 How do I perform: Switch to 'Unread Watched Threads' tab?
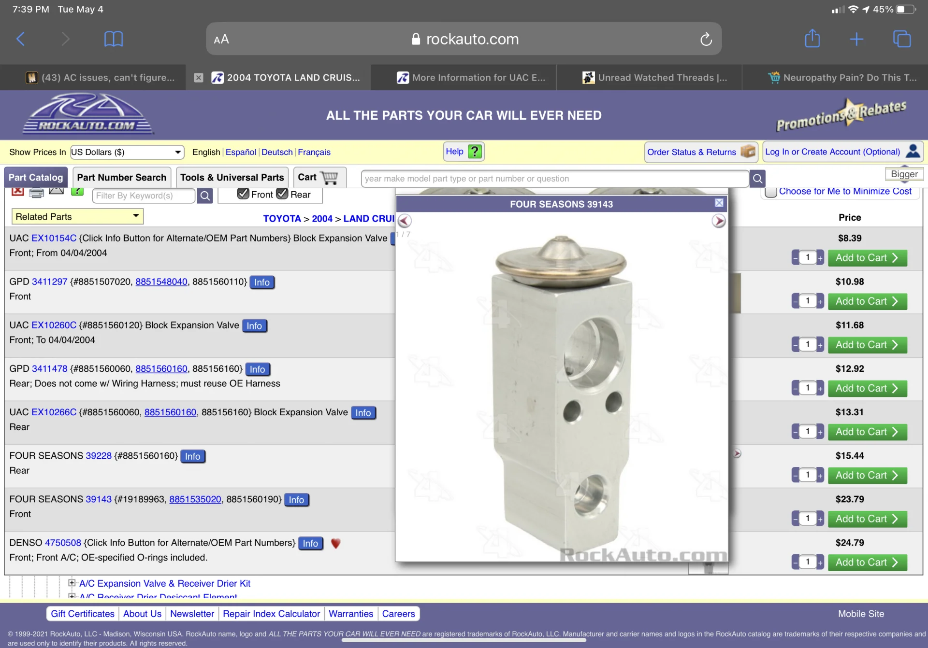point(654,77)
